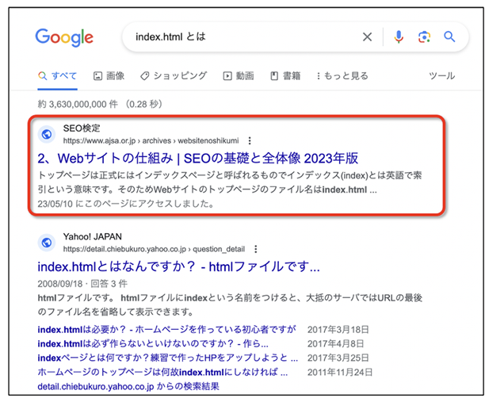Click the blue magnifier search button

(449, 36)
